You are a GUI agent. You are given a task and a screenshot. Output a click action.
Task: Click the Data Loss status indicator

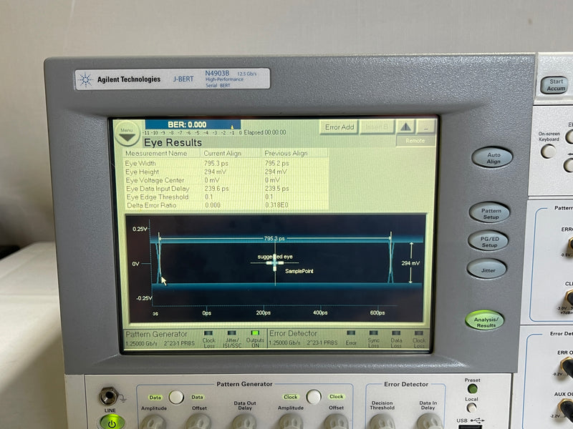click(396, 332)
